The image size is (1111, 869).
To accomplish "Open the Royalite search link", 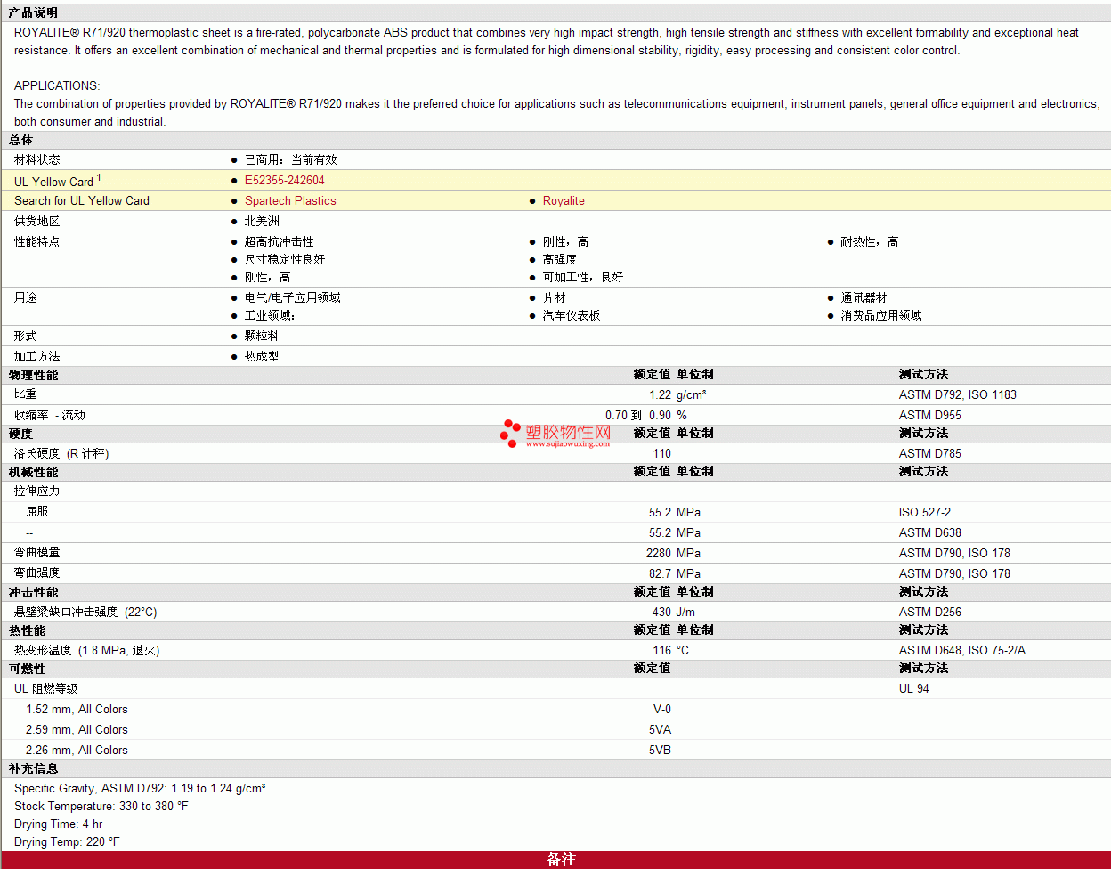I will click(x=564, y=200).
